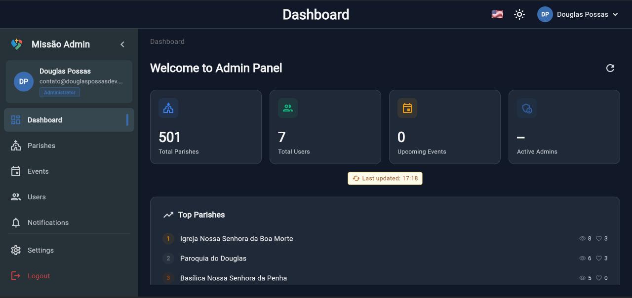Open Events via the calendar icon

tap(15, 171)
